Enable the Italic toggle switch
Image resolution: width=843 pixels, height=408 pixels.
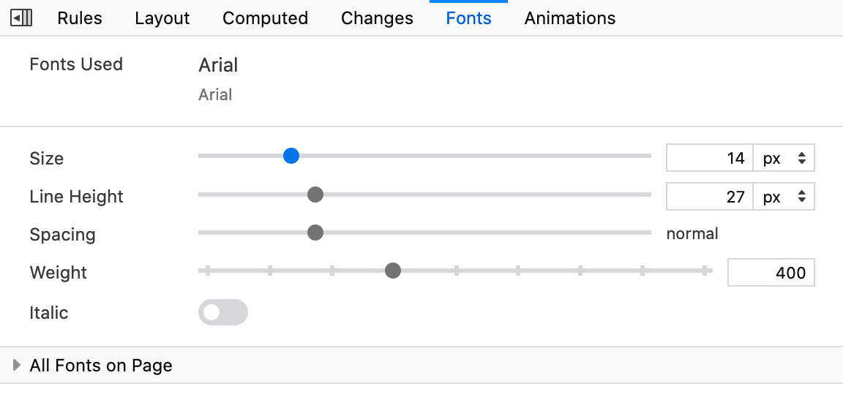223,312
